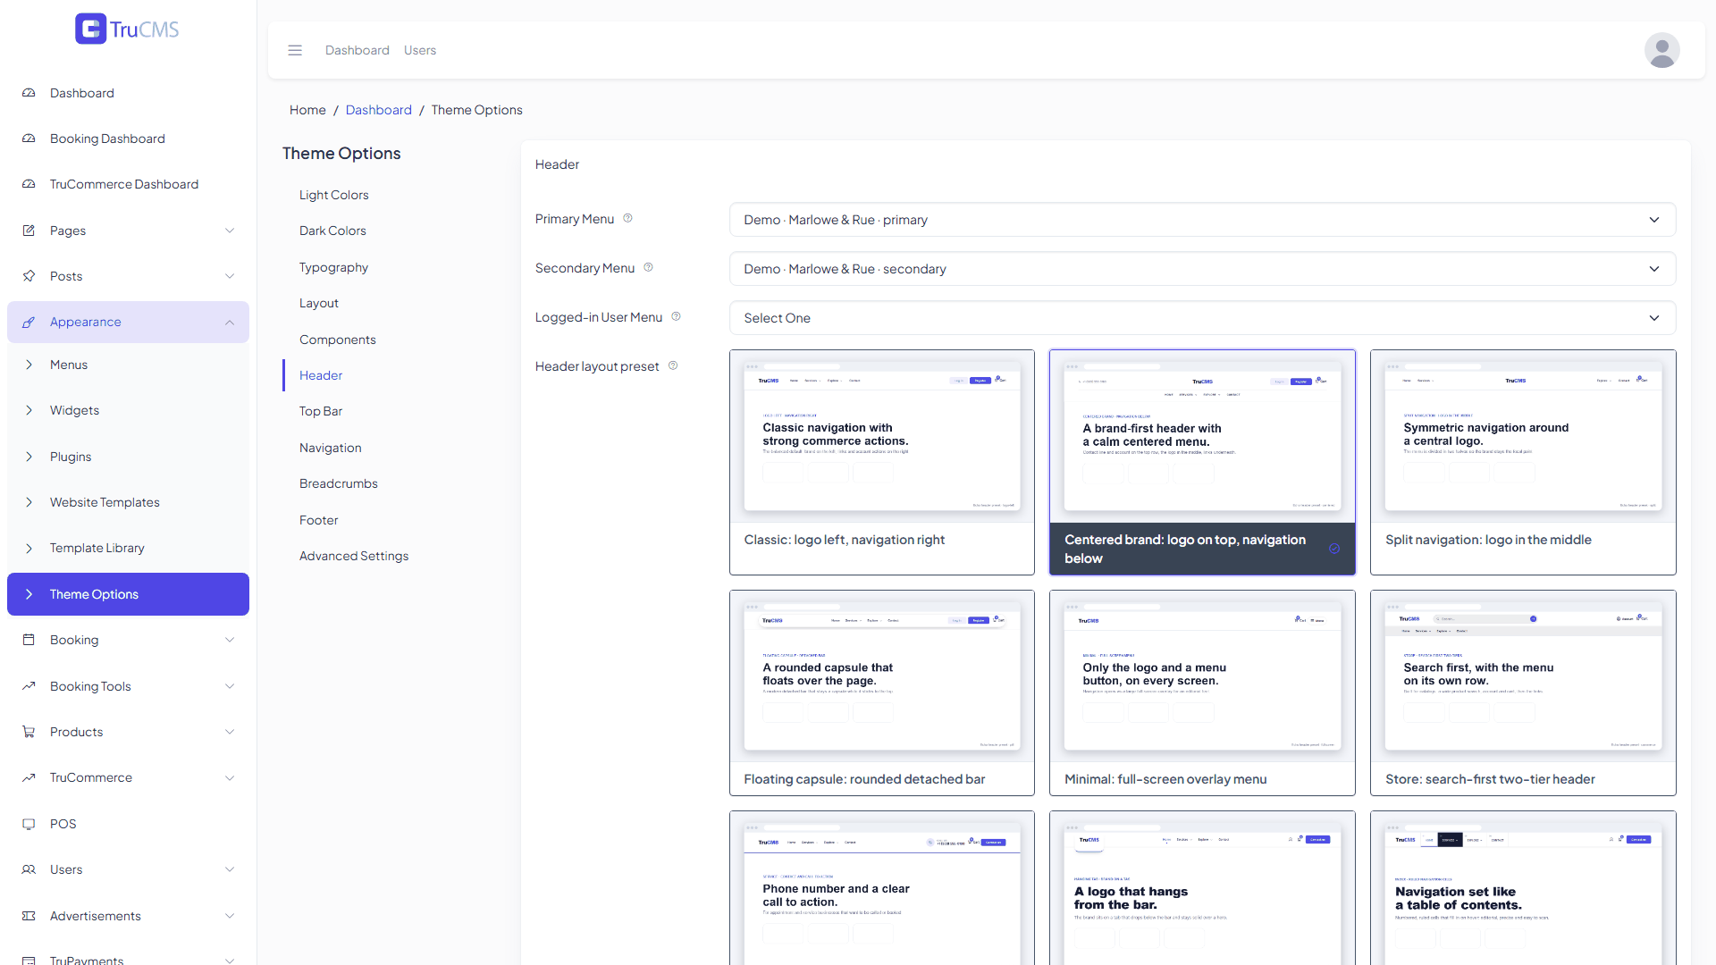Viewport: 1716px width, 965px height.
Task: Open Dark Colors theme options tab
Action: point(332,231)
